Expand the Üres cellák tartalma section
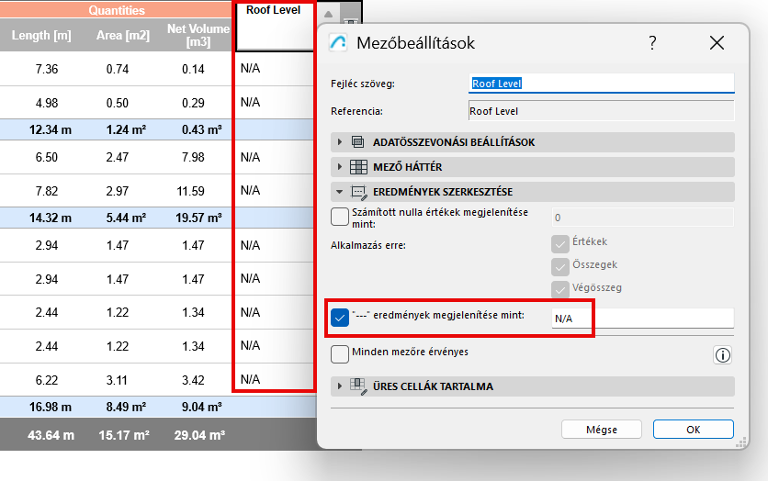The height and width of the screenshot is (481, 768). [x=339, y=386]
